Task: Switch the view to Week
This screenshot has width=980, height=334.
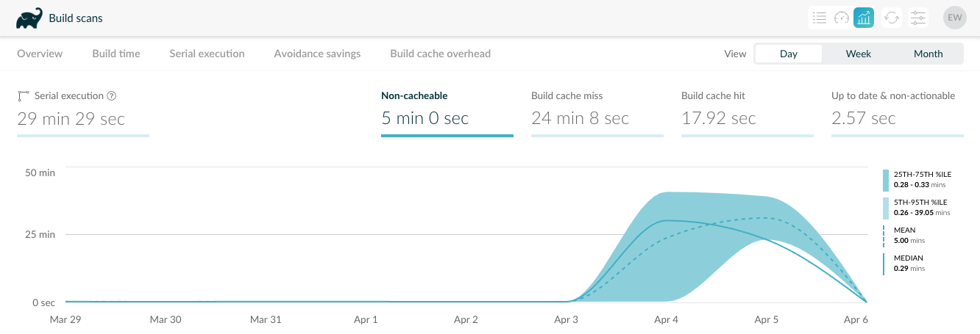Action: 858,54
